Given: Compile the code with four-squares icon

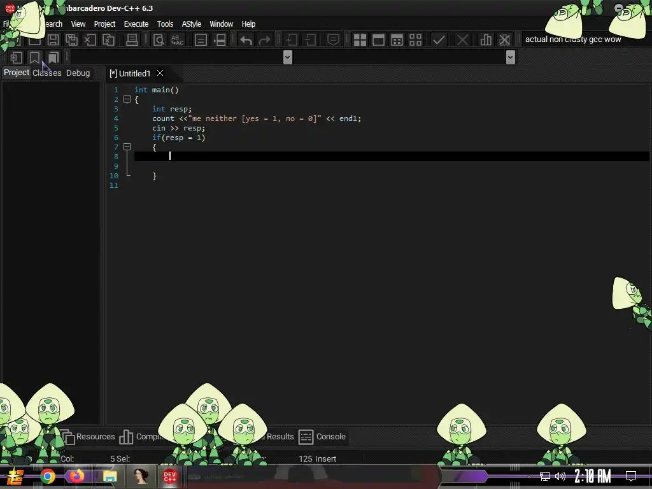Looking at the screenshot, I should tap(360, 40).
